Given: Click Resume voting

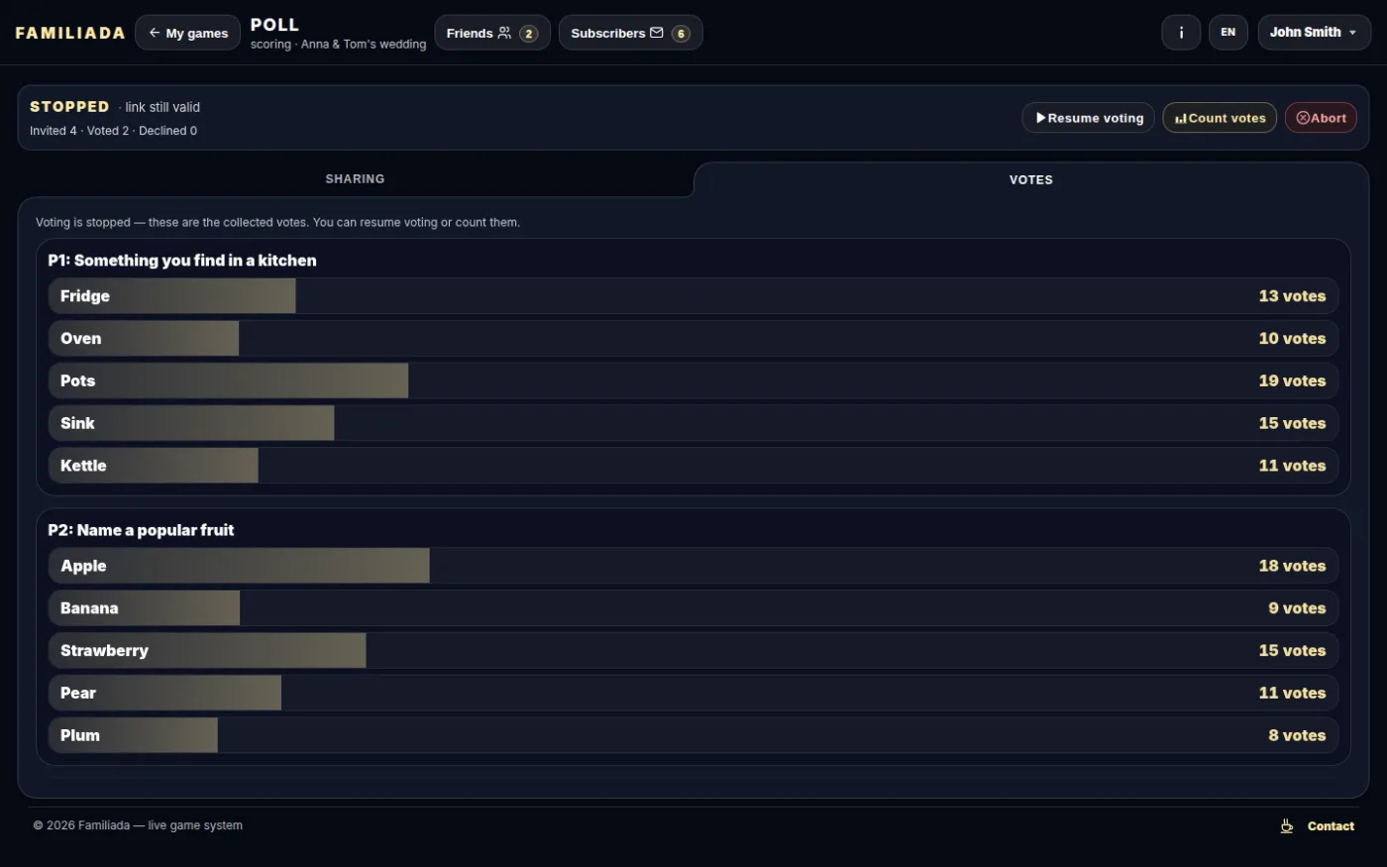Looking at the screenshot, I should [1088, 118].
